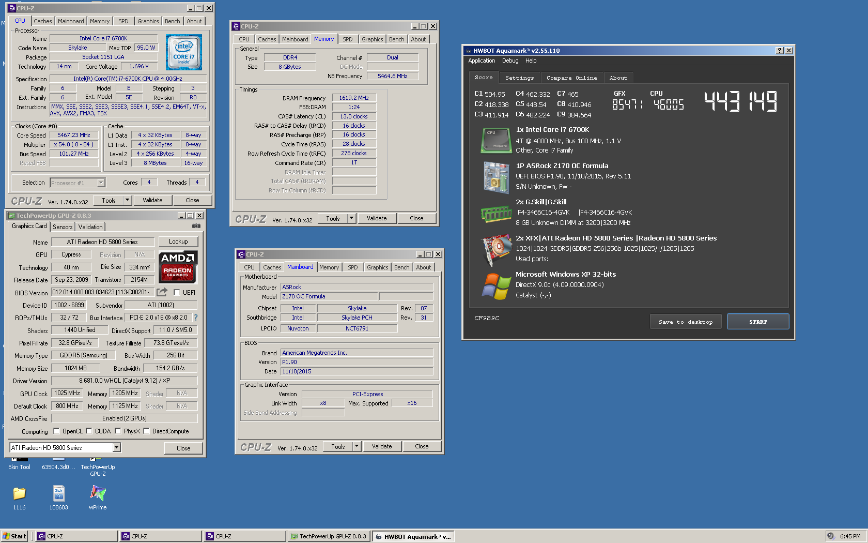Open the Help menu in Aquamark

531,61
